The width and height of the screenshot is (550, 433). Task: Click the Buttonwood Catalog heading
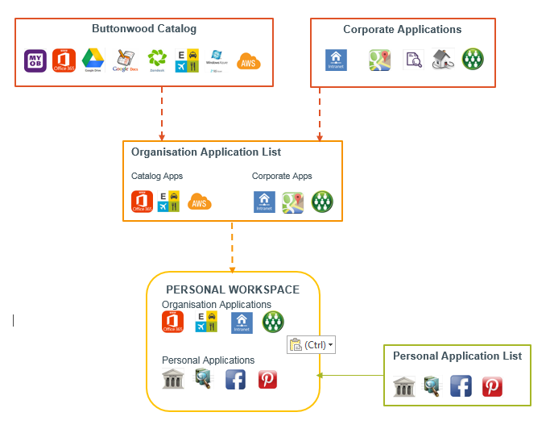144,29
